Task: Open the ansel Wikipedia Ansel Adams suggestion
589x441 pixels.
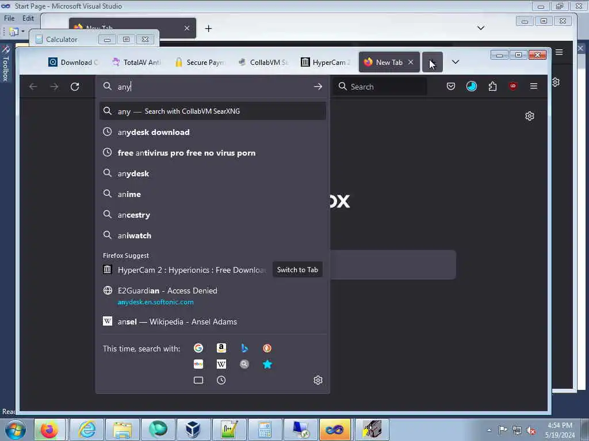Action: pos(213,322)
